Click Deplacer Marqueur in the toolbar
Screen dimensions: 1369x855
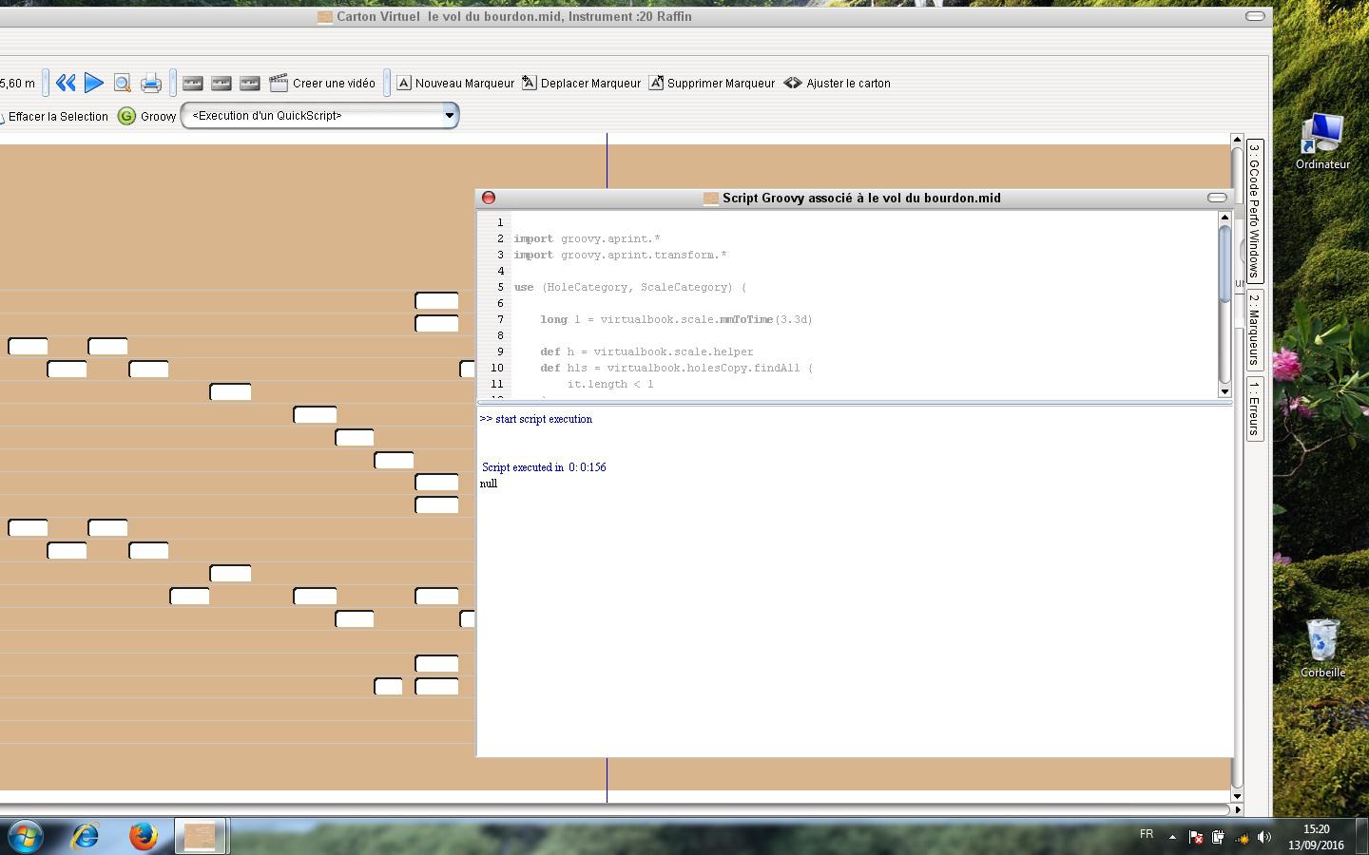point(581,84)
